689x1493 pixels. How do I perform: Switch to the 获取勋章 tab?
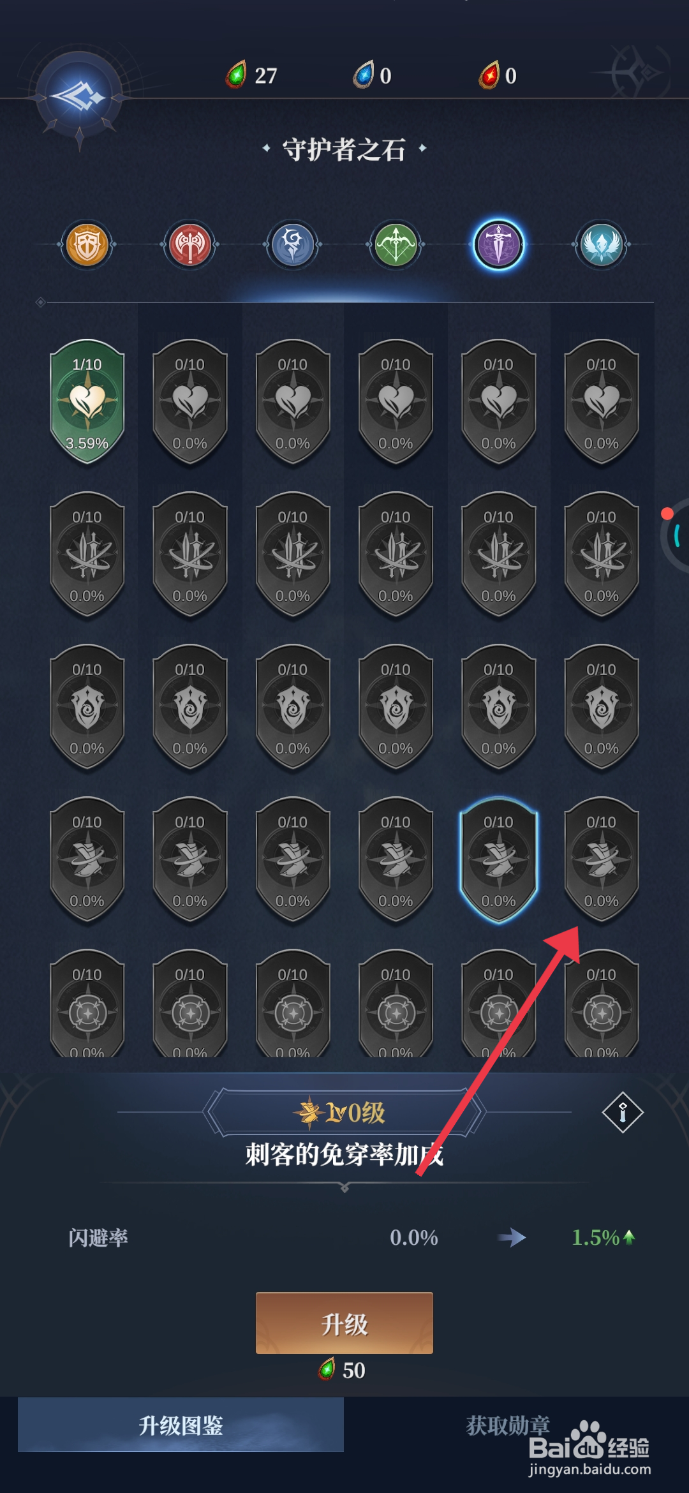click(x=508, y=1425)
